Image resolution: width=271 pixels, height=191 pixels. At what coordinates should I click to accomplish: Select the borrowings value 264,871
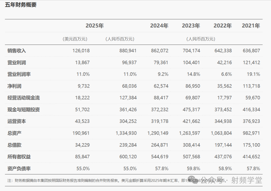click(x=160, y=145)
